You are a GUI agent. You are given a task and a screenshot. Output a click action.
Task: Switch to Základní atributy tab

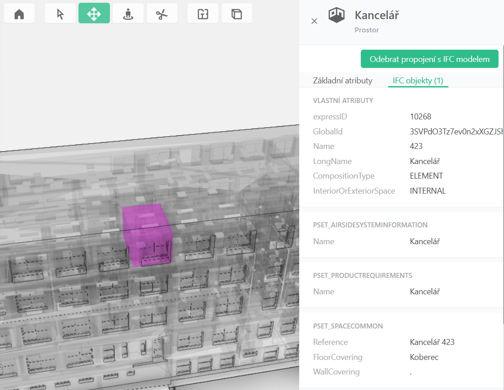point(343,81)
